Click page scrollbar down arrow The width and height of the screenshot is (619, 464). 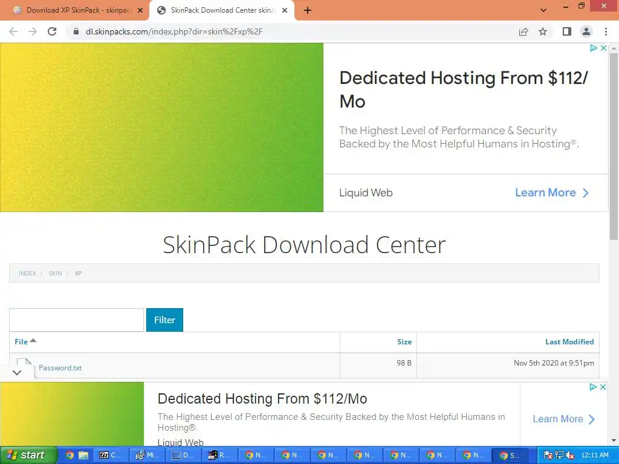tap(614, 440)
